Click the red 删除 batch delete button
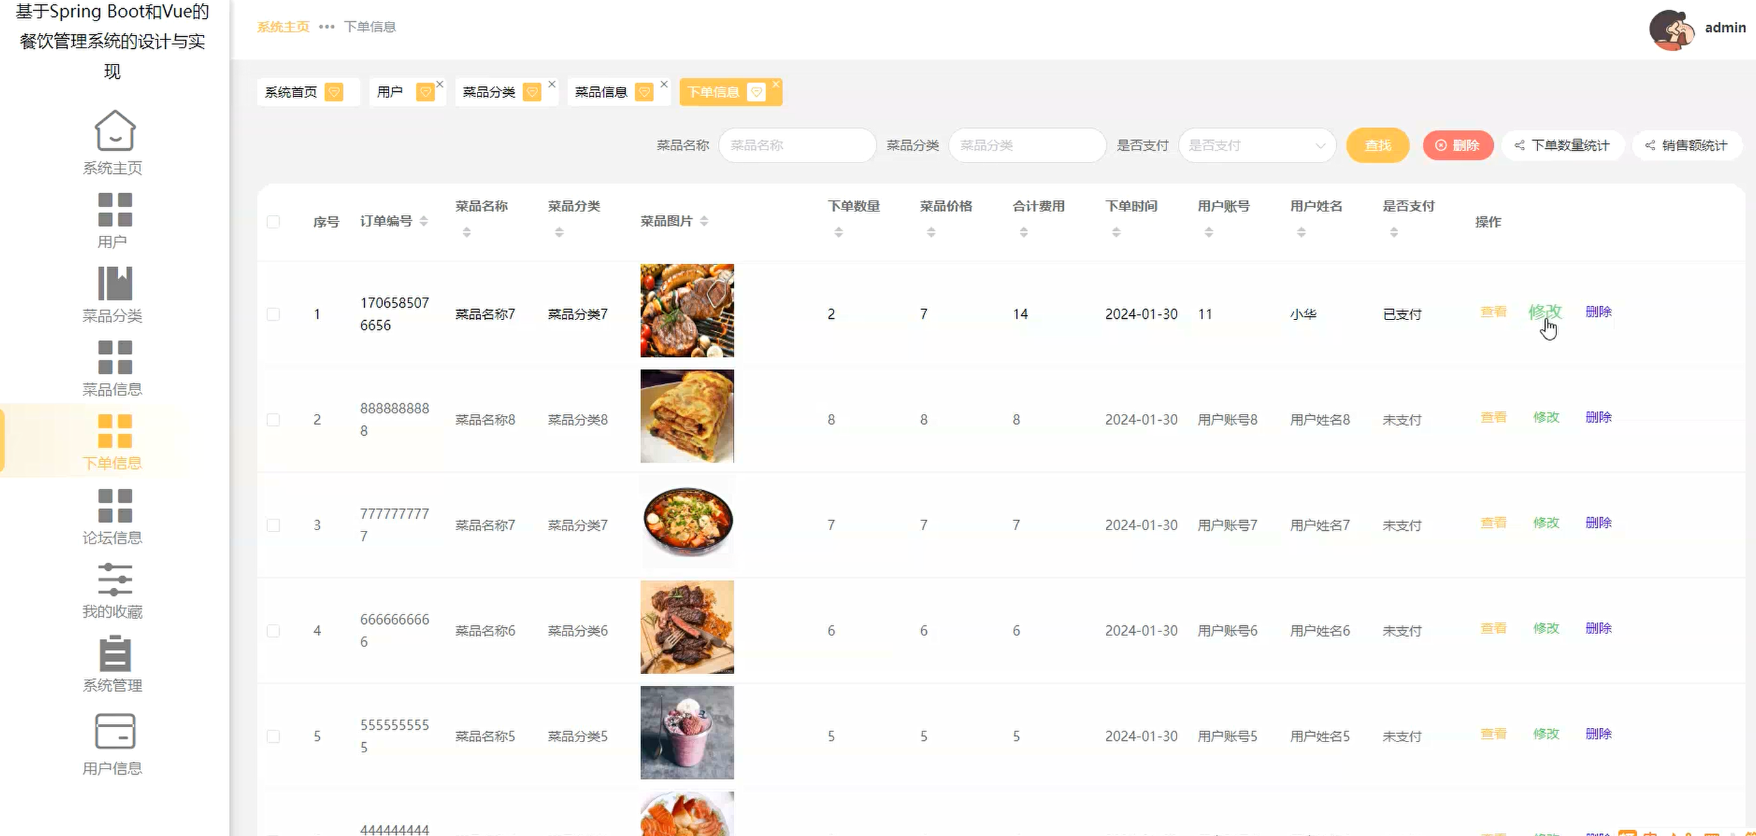The image size is (1756, 836). 1458,145
